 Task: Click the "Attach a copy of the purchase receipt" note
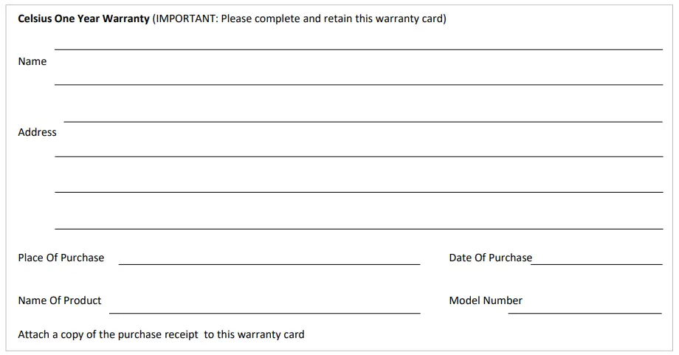click(108, 335)
